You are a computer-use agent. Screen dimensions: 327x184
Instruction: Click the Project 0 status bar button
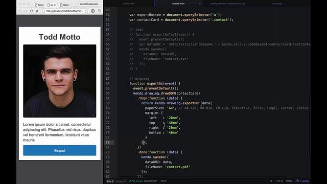pyautogui.click(x=121, y=181)
